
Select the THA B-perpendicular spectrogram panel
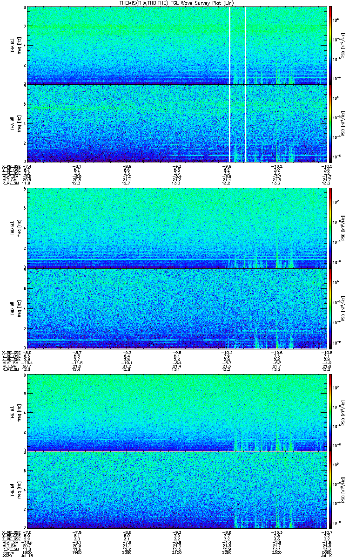coord(176,45)
